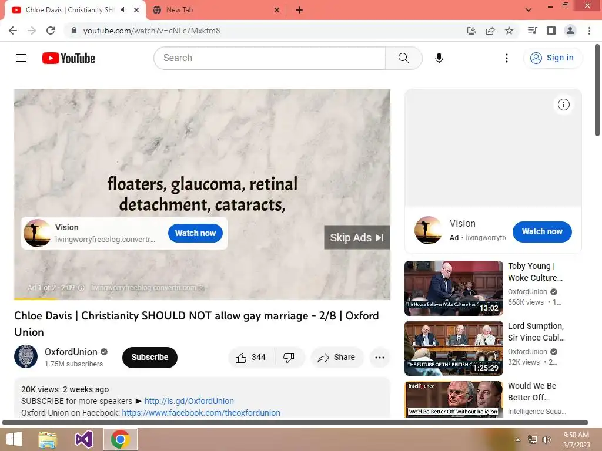
Task: Open livingworryfreeblog link in video ad
Action: [x=147, y=288]
